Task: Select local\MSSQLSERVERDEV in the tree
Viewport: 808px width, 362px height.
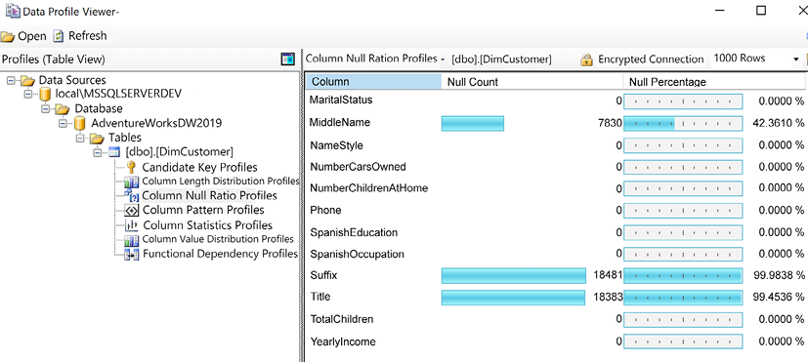Action: (118, 94)
